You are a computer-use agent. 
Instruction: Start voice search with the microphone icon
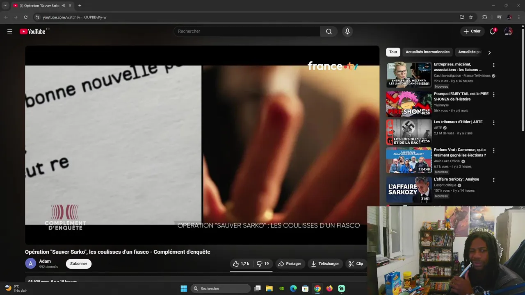[x=347, y=32]
